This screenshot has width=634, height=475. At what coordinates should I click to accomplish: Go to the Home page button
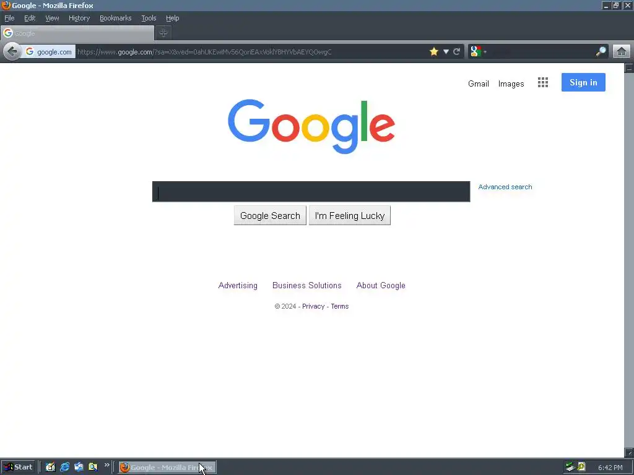click(622, 52)
